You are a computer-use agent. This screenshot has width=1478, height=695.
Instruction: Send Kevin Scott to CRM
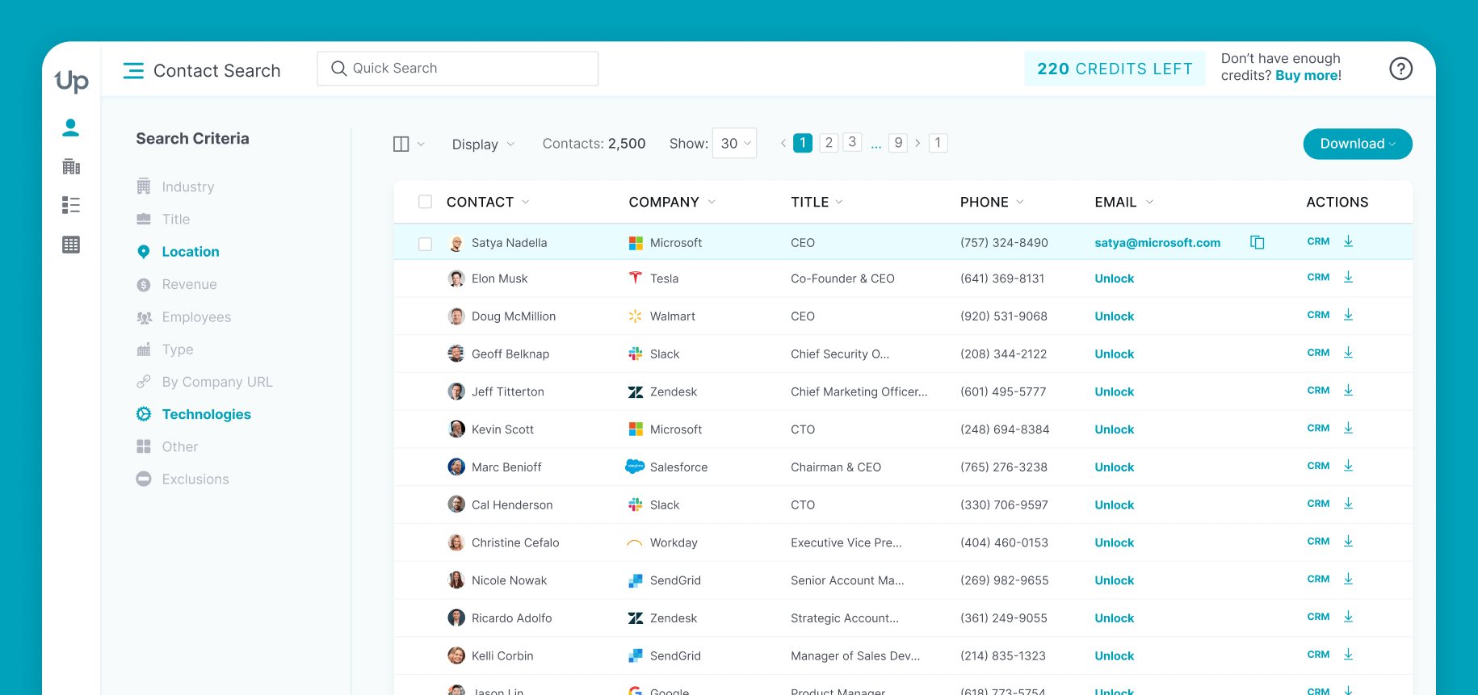[1318, 428]
